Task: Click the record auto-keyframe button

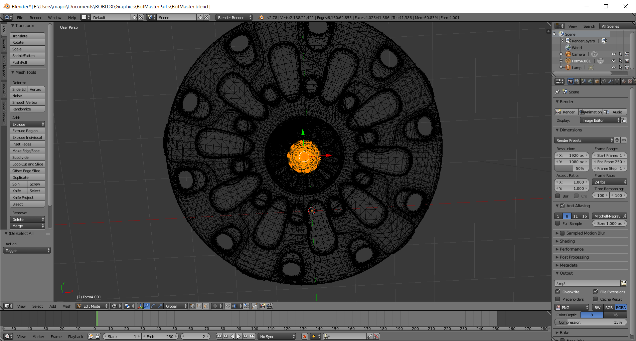Action: [305, 336]
